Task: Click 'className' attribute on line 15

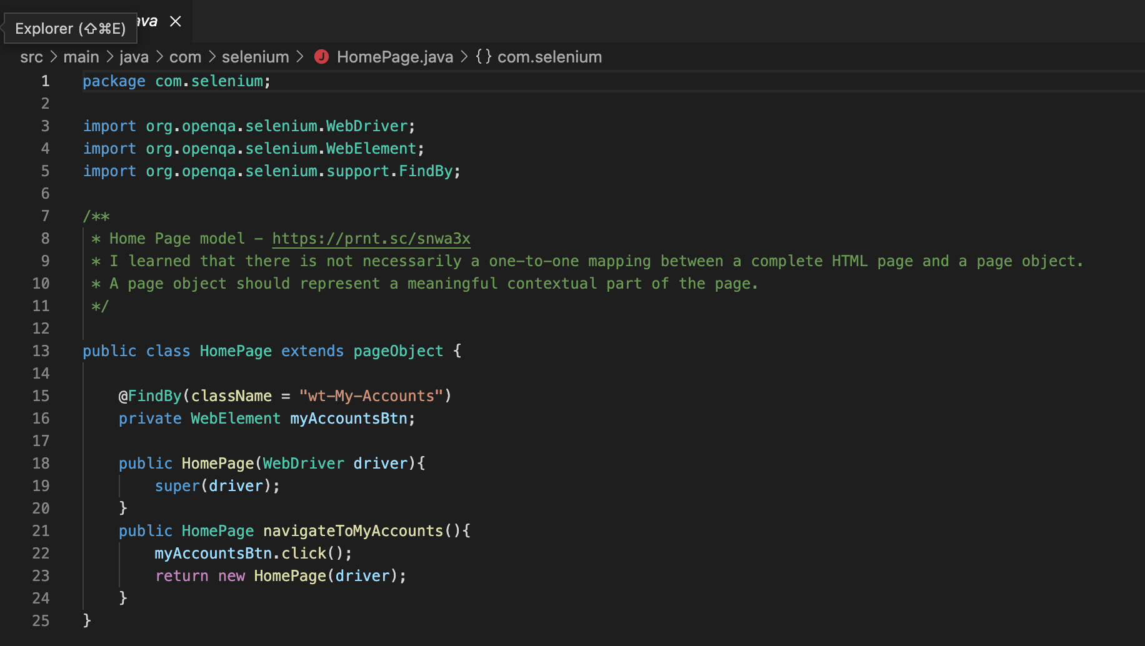Action: point(231,396)
